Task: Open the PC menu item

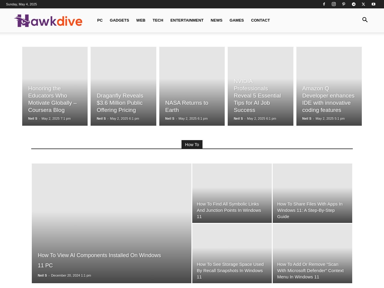Action: click(100, 20)
